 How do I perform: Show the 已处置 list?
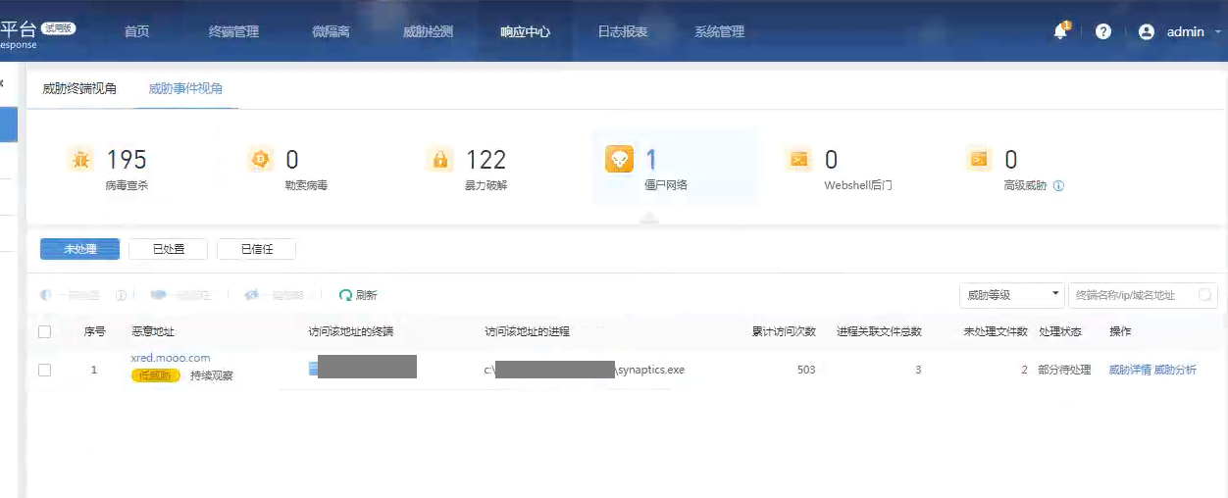point(168,249)
